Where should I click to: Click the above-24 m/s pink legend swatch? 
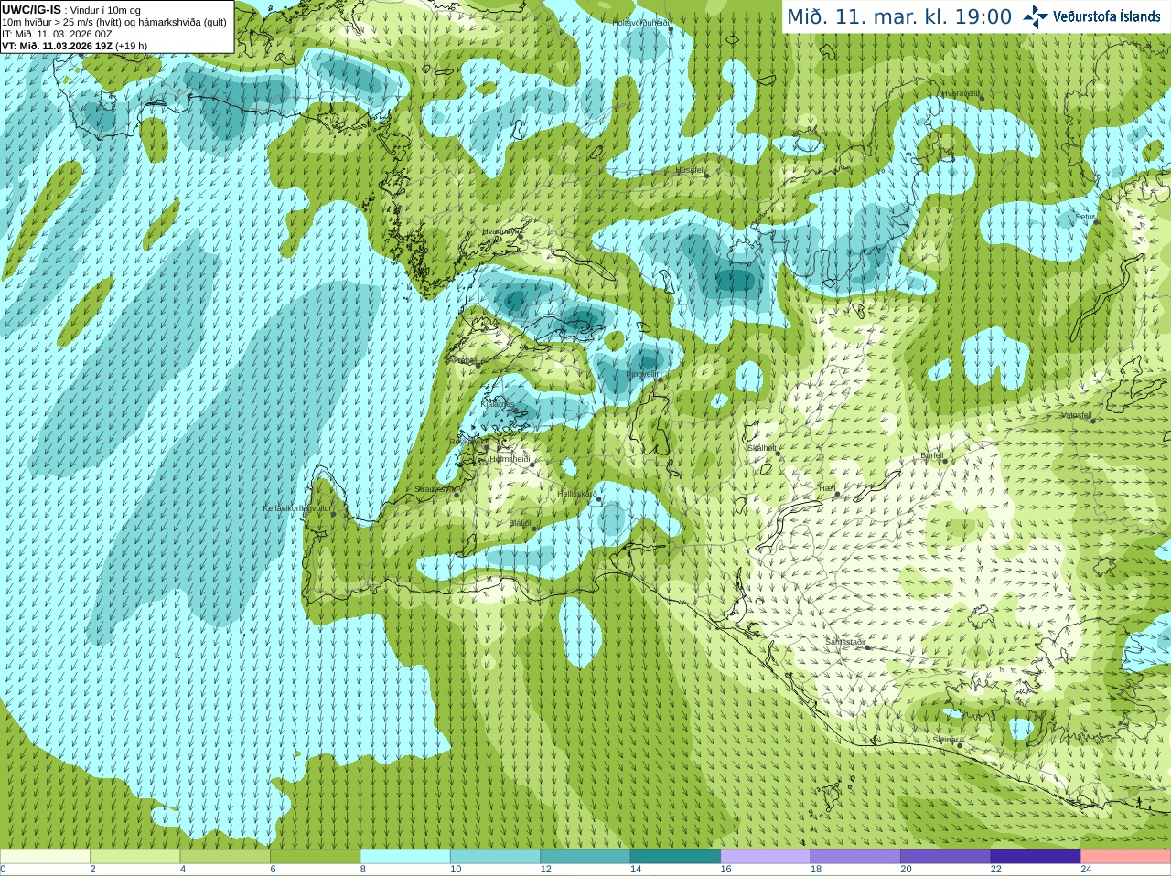[x=1126, y=856]
